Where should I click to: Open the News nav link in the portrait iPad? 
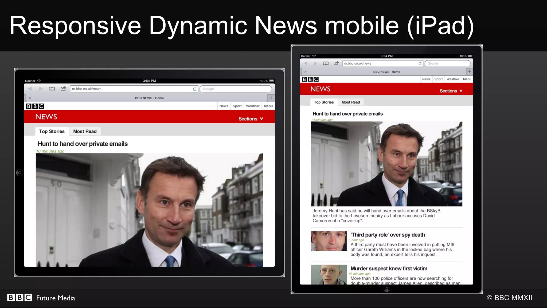(x=426, y=79)
